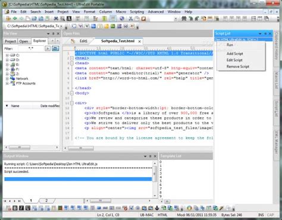Toggle auto-hide pin on Output Window panel

(x=150, y=156)
